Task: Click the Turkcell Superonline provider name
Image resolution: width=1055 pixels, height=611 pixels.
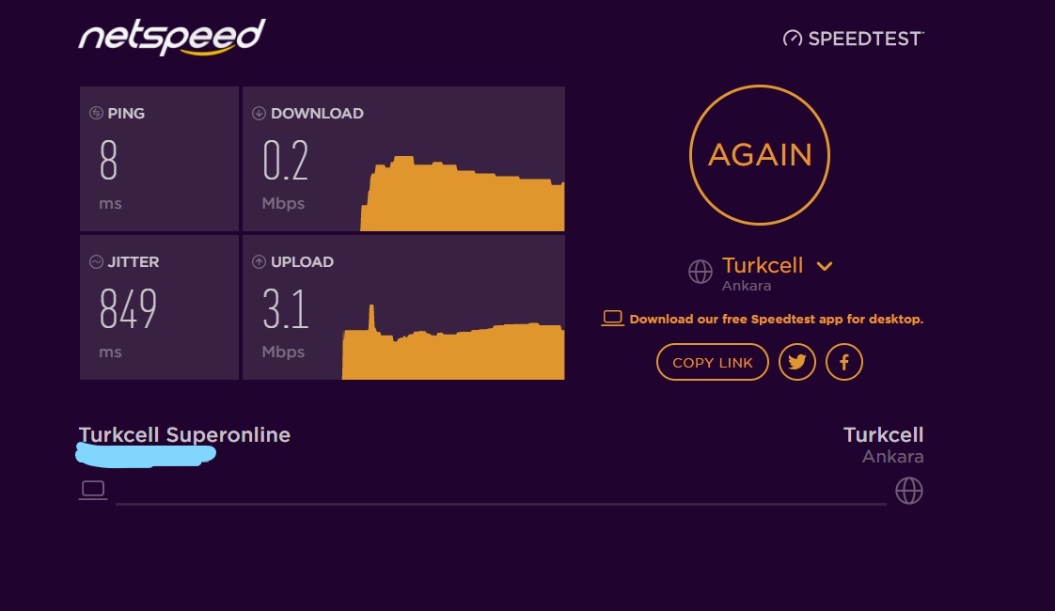Action: [x=184, y=434]
